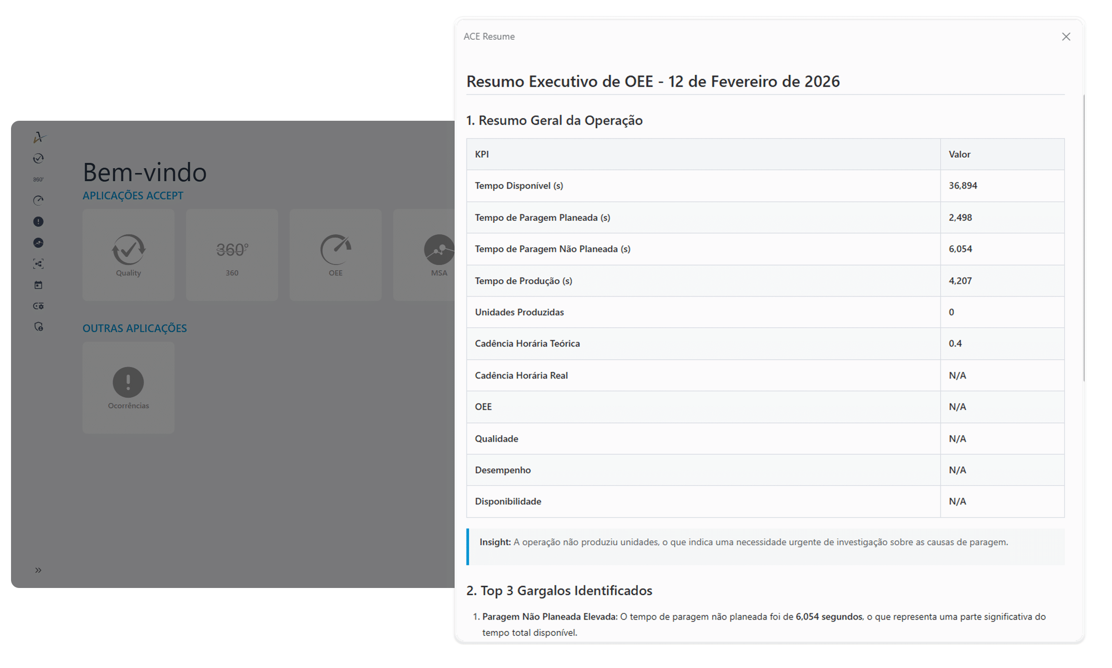Image resolution: width=1112 pixels, height=668 pixels.
Task: Open OEE gauge icon in the sidebar
Action: (x=38, y=200)
